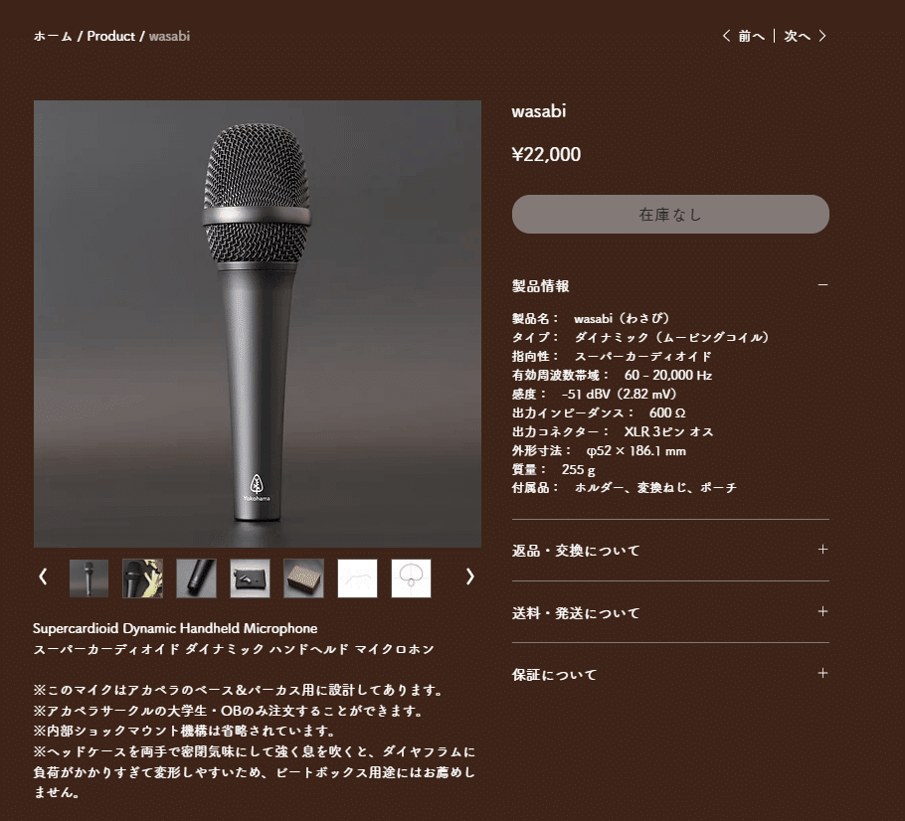Click plus icon for 返品・交換について
Screen dimensions: 905x821
(x=823, y=550)
